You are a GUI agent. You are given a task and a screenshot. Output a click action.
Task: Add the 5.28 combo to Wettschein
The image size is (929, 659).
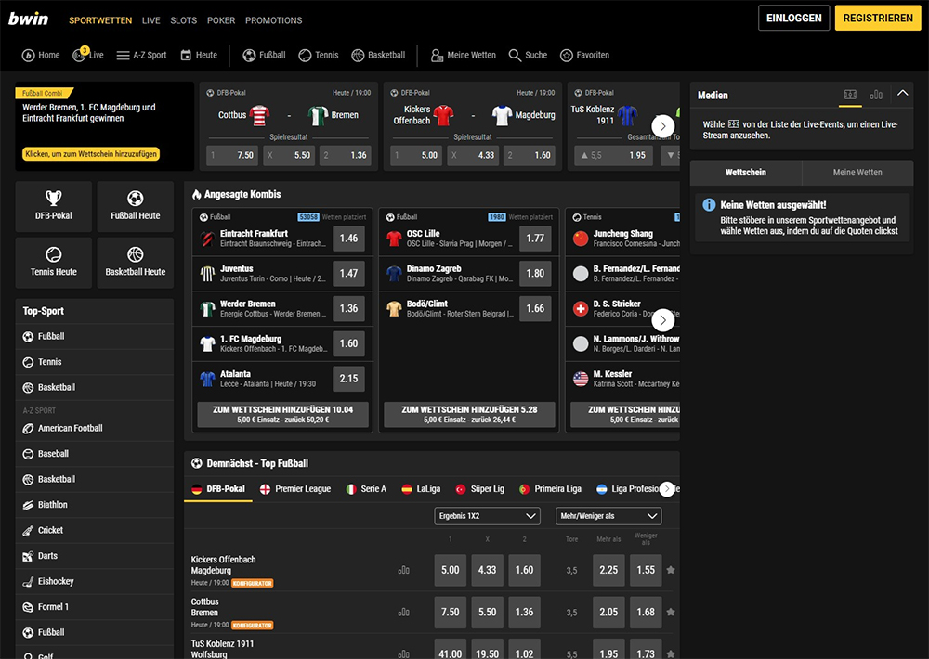(469, 414)
